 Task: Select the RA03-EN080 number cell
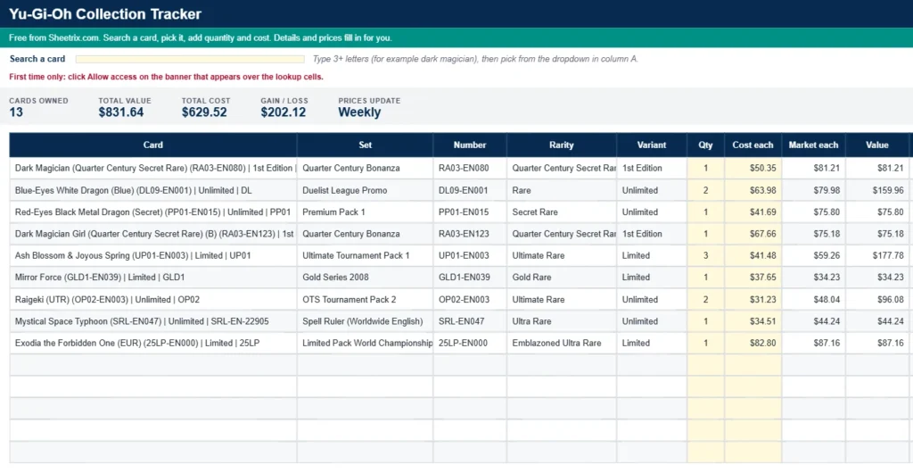[x=470, y=168]
